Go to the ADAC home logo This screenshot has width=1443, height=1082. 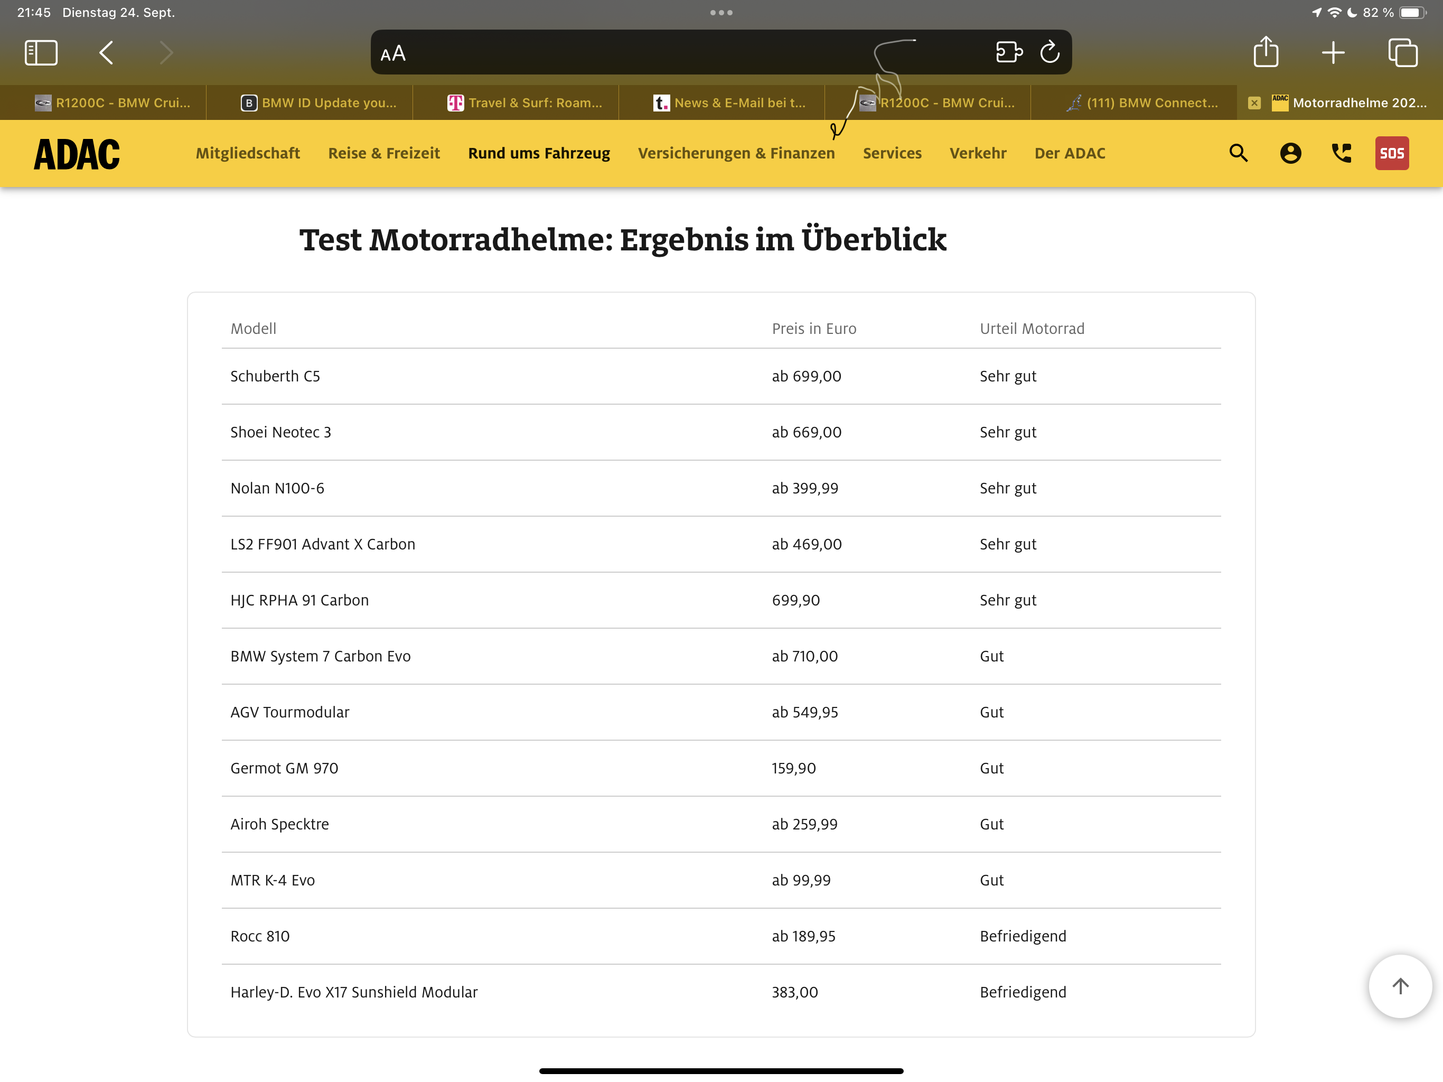click(77, 155)
